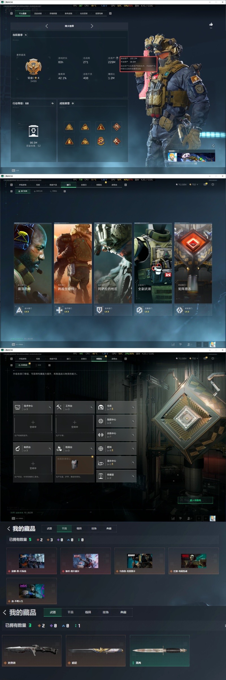This screenshot has width=226, height=680.
Task: Open the 骇爪-维什戴尔 operator skin card
Action: [x=86, y=561]
